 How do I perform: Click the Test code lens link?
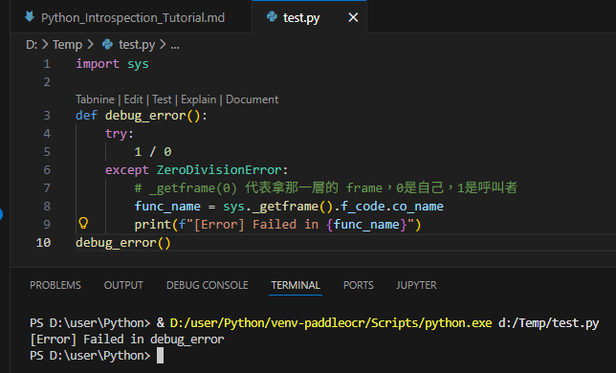coord(162,99)
